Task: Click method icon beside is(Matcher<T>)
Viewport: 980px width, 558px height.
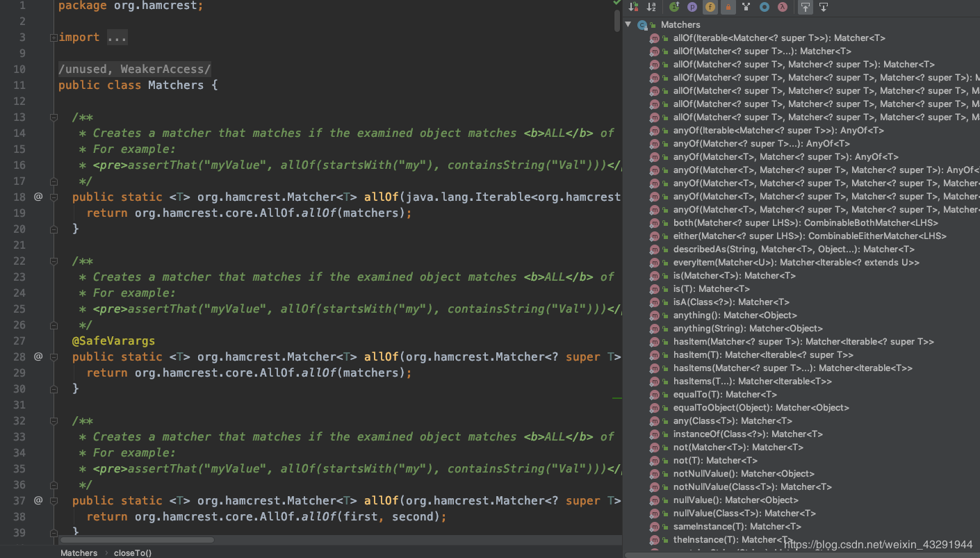Action: coord(655,276)
